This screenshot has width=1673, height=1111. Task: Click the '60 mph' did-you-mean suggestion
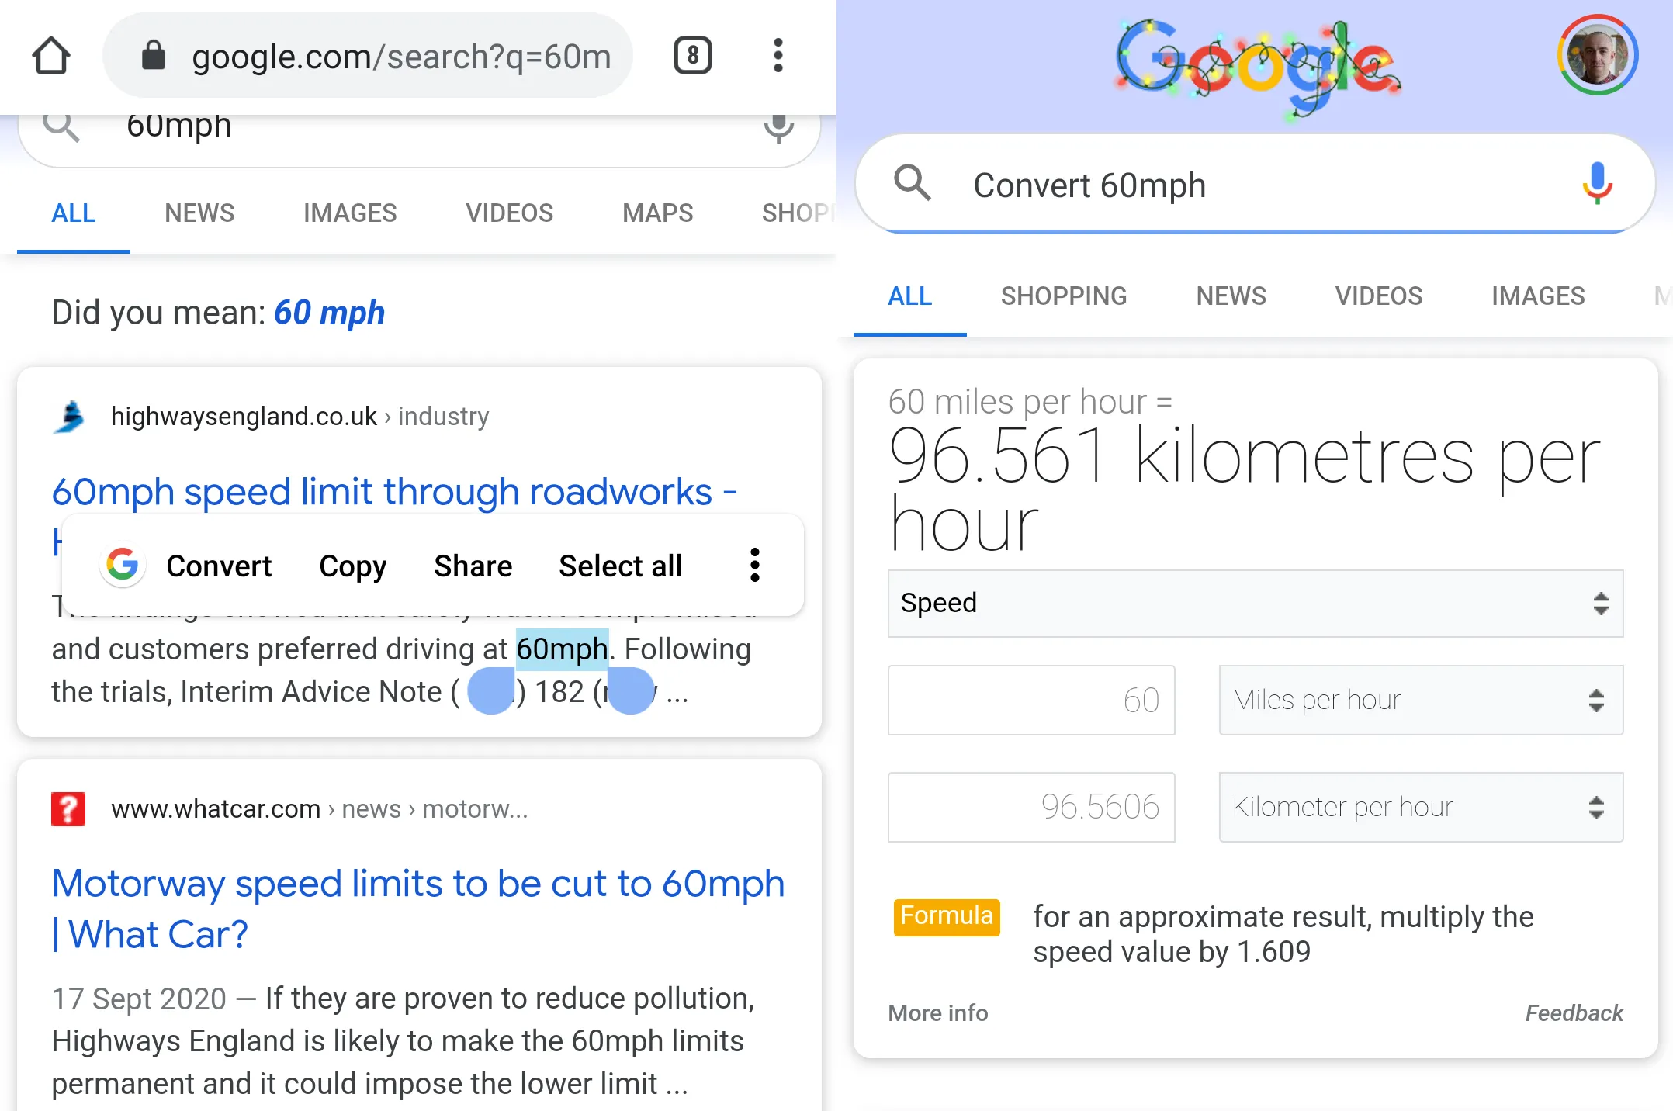pos(329,313)
